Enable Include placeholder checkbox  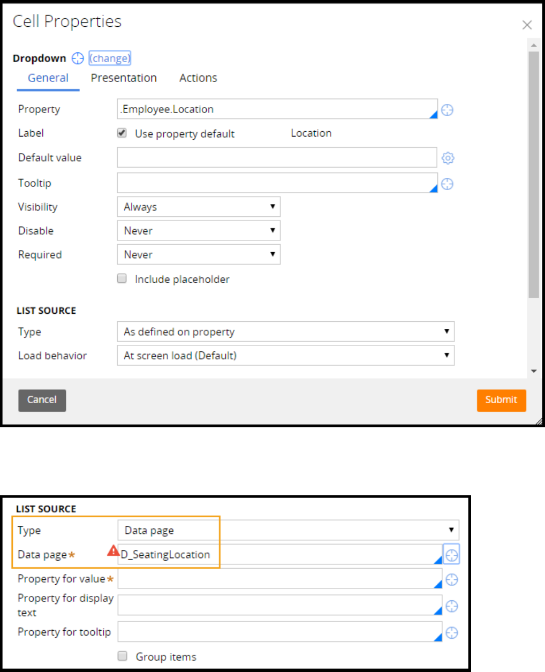(x=122, y=278)
